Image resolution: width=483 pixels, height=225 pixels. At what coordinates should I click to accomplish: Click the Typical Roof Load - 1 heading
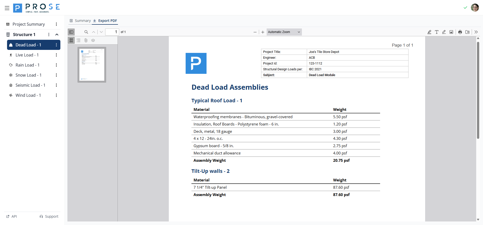click(217, 101)
